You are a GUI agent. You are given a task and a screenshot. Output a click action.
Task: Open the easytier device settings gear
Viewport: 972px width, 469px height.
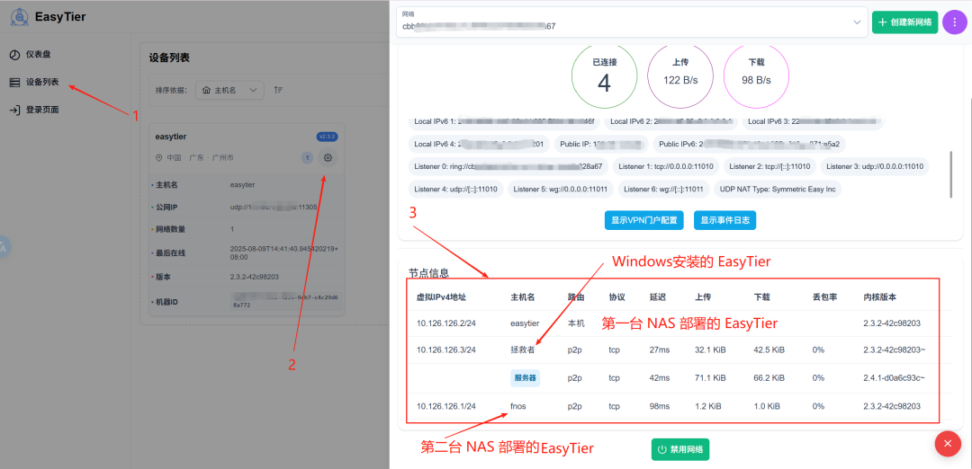pyautogui.click(x=328, y=158)
